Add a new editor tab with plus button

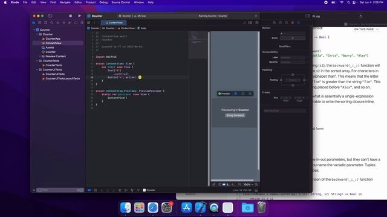[x=256, y=16]
